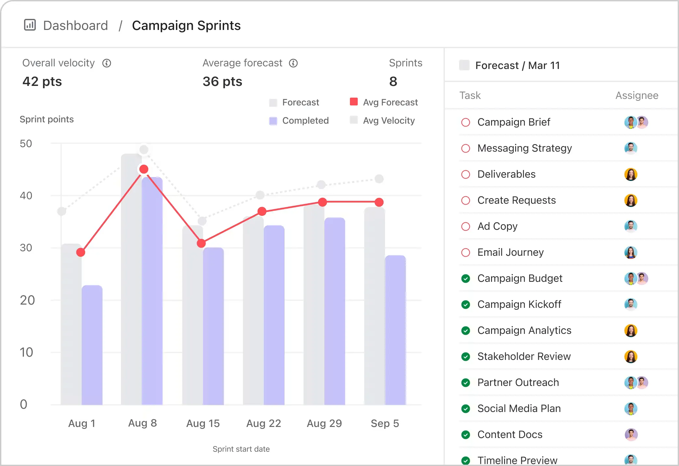Uncheck the completed Social Media Plan task
Screen dimensions: 679x466
[x=466, y=409]
